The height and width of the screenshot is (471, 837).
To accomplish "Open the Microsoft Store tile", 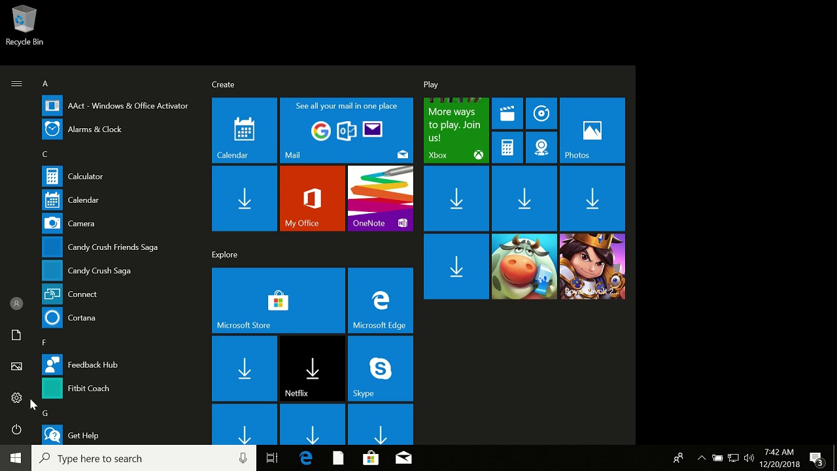I will [x=279, y=300].
